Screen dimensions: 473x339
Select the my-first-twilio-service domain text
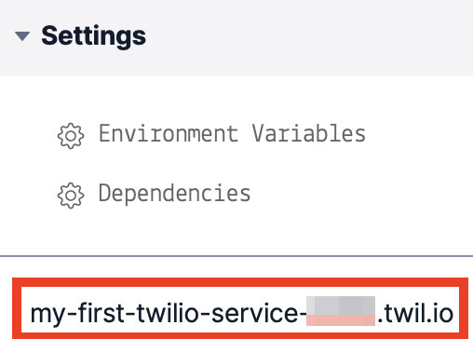click(x=241, y=314)
